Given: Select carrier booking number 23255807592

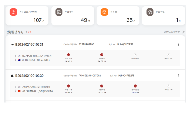Looking at the screenshot, I should click(x=87, y=45).
